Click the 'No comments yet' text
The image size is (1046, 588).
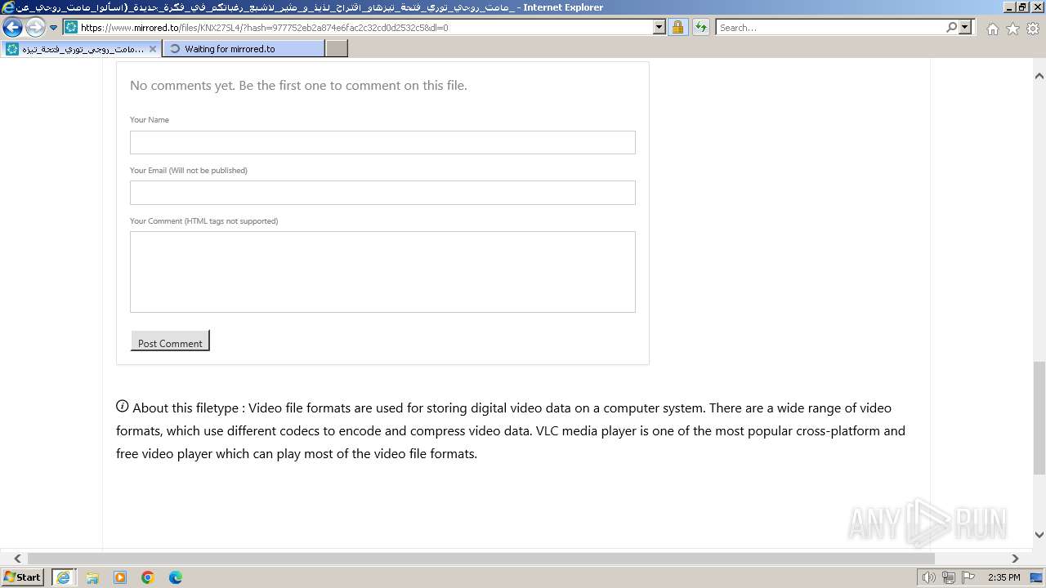(x=298, y=86)
